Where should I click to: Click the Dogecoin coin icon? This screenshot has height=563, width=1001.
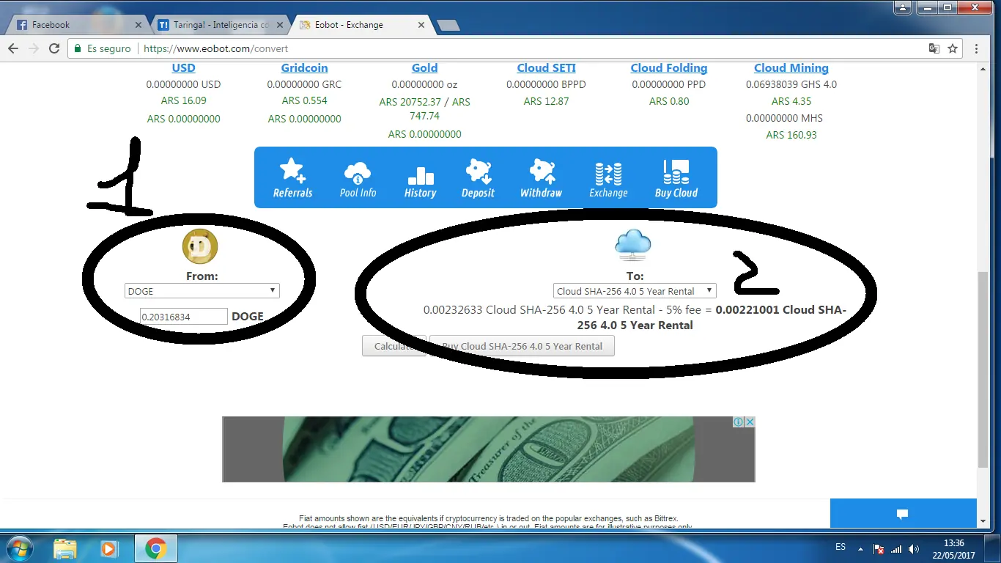click(x=201, y=246)
